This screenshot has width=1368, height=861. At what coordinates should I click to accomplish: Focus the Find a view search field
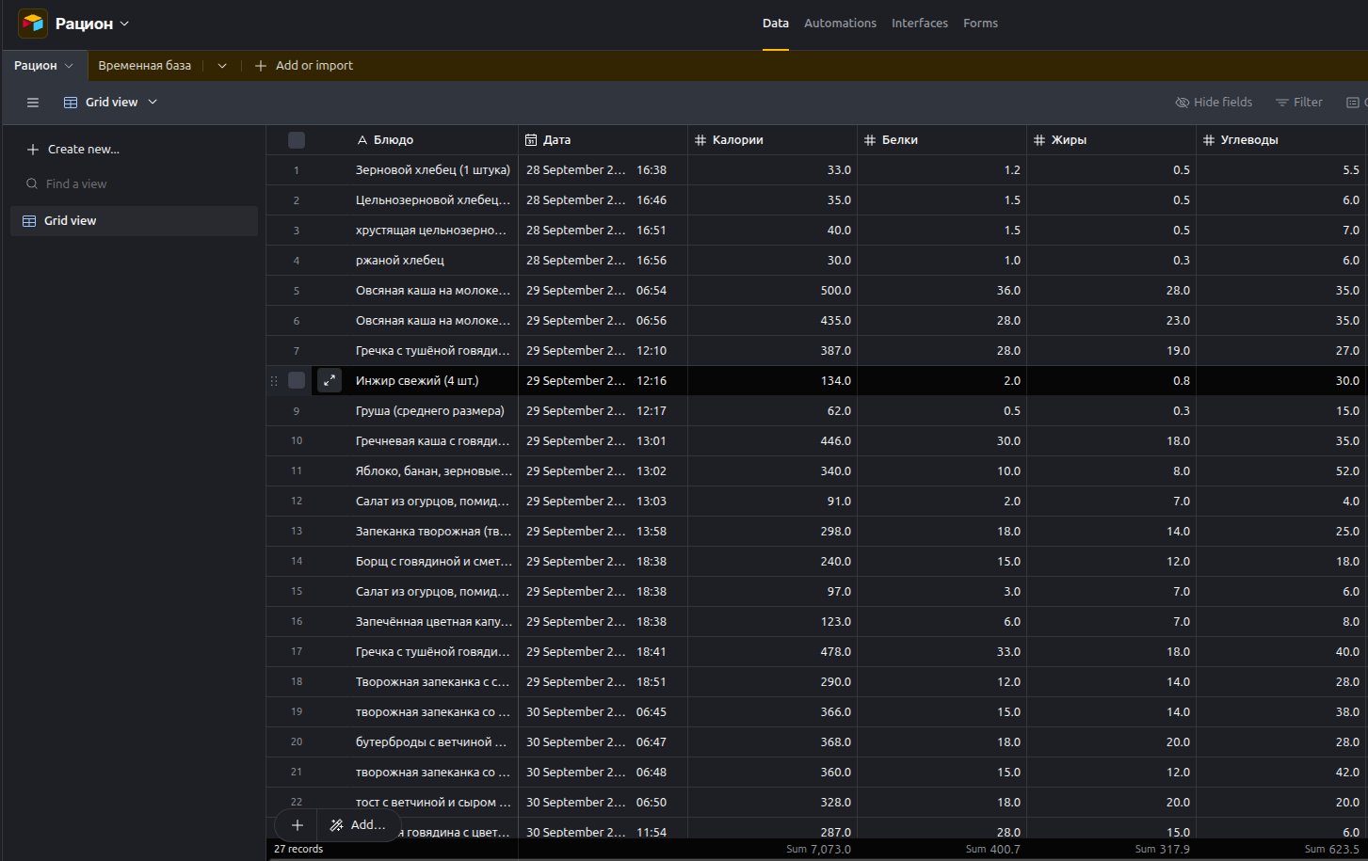pyautogui.click(x=135, y=184)
